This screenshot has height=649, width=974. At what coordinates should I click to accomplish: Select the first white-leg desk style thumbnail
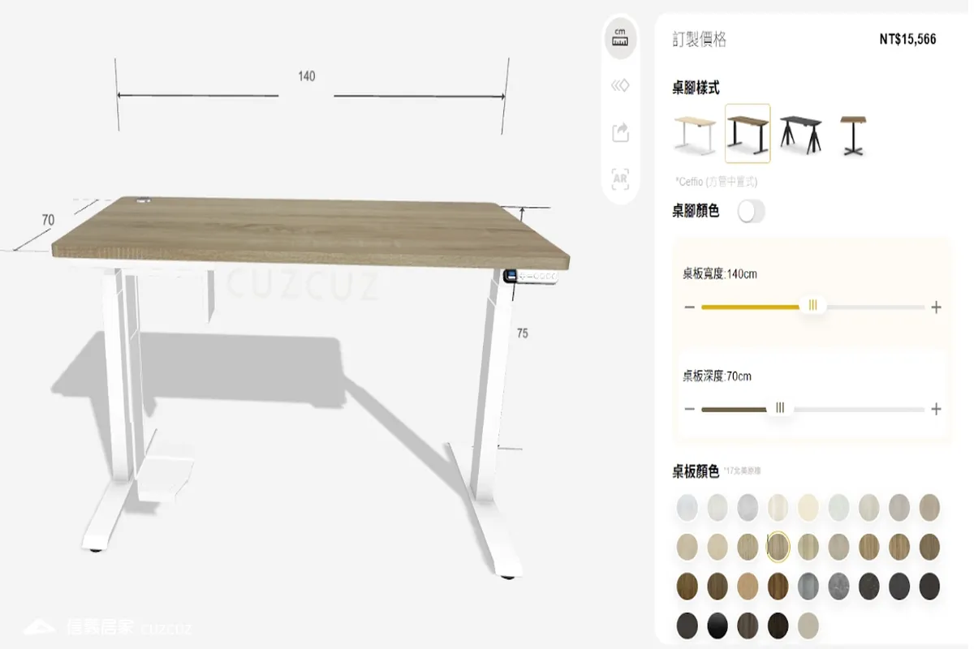696,134
